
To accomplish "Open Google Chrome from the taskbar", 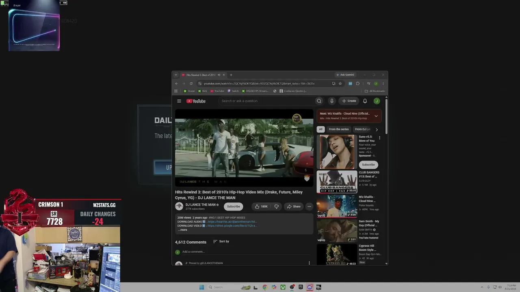I will (x=265, y=287).
